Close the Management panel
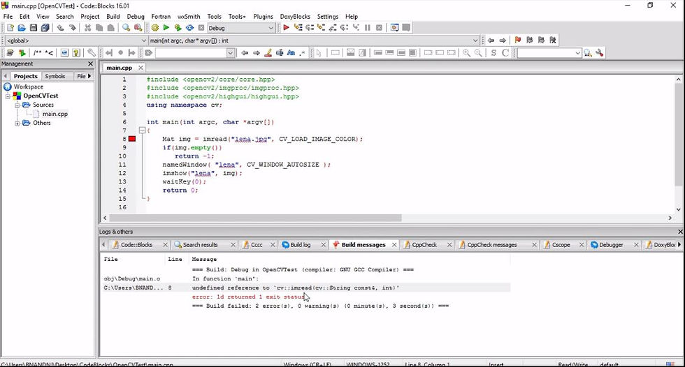The width and height of the screenshot is (685, 367). tap(90, 63)
